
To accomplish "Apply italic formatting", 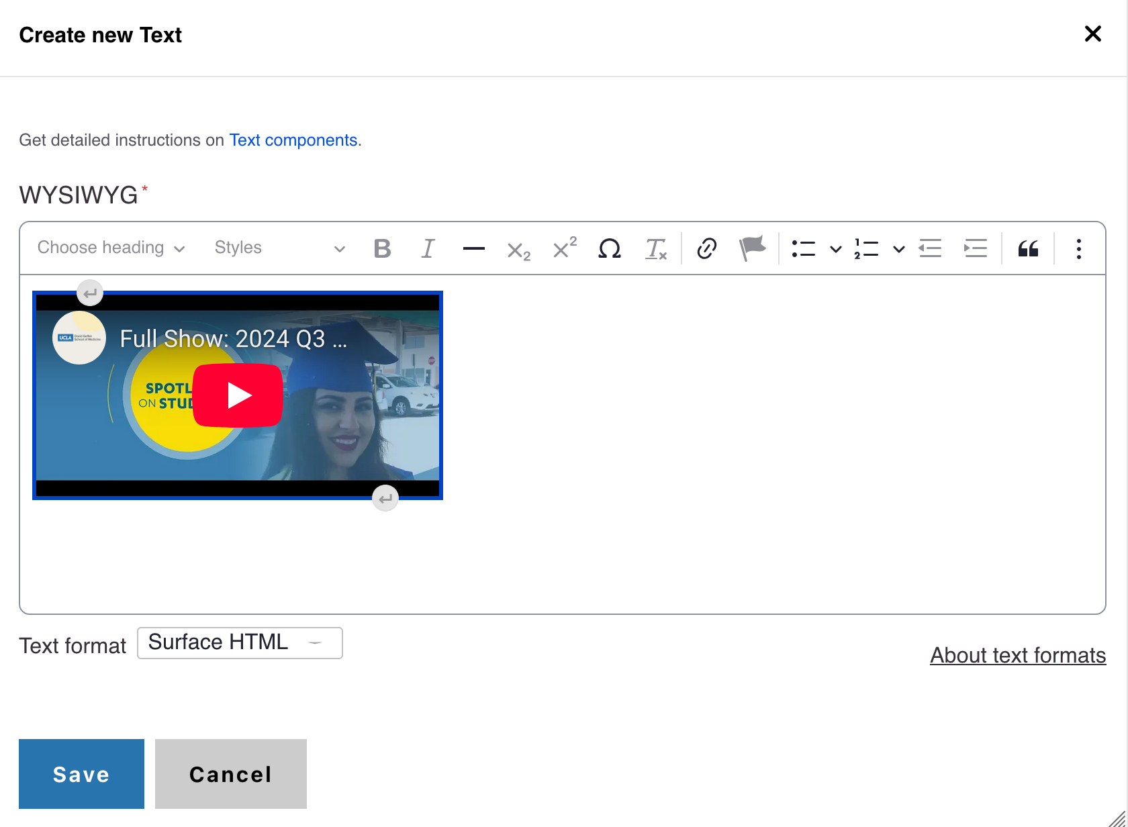I will [x=428, y=248].
